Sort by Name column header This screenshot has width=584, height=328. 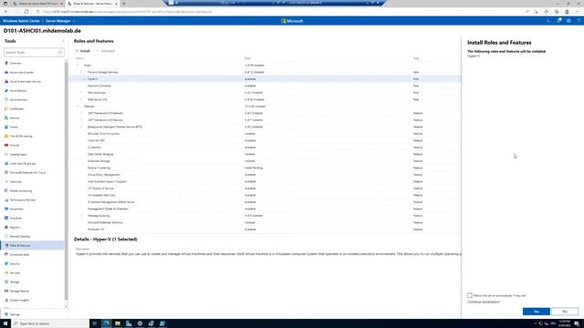(x=79, y=58)
